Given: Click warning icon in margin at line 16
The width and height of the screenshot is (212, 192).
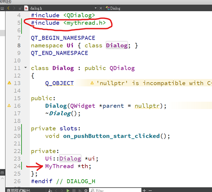Looking at the screenshot, I should 9,106.
